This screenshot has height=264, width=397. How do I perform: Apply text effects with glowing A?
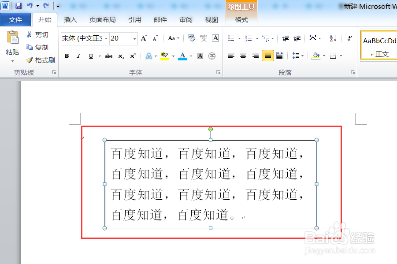click(x=149, y=56)
